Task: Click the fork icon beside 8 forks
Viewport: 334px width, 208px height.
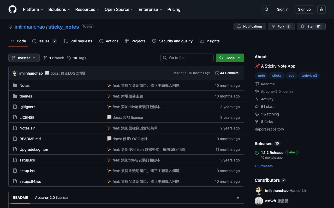Action: (257, 122)
